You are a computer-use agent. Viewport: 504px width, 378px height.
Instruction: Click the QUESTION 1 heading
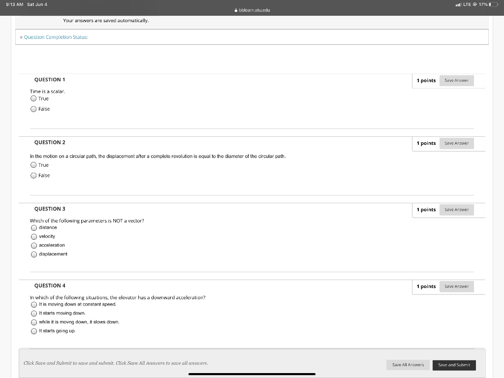click(x=50, y=80)
